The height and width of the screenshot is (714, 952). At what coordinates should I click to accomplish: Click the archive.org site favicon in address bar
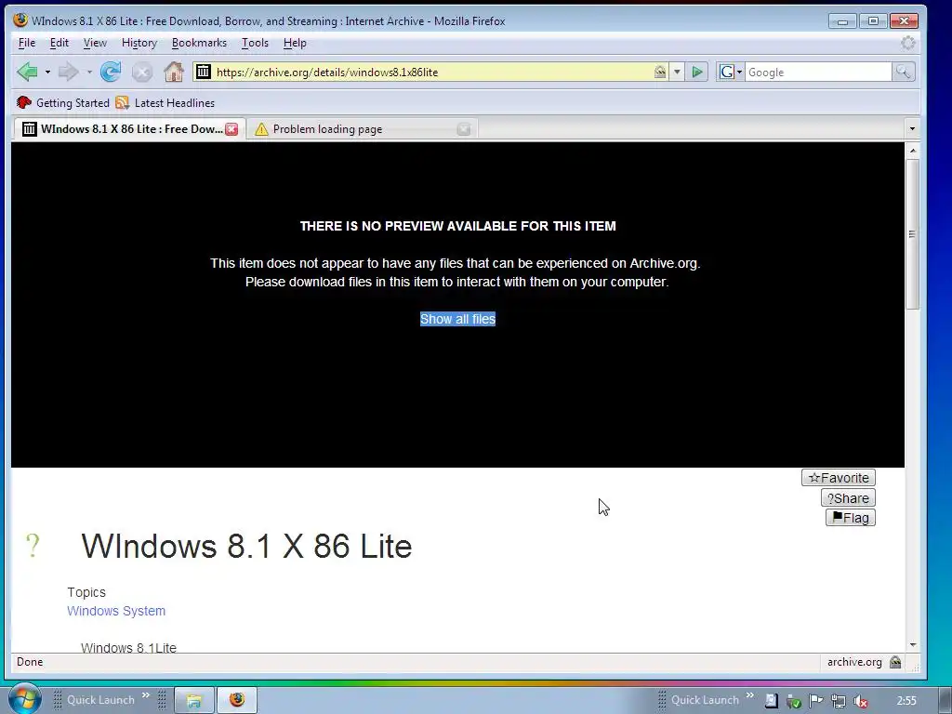click(x=204, y=72)
